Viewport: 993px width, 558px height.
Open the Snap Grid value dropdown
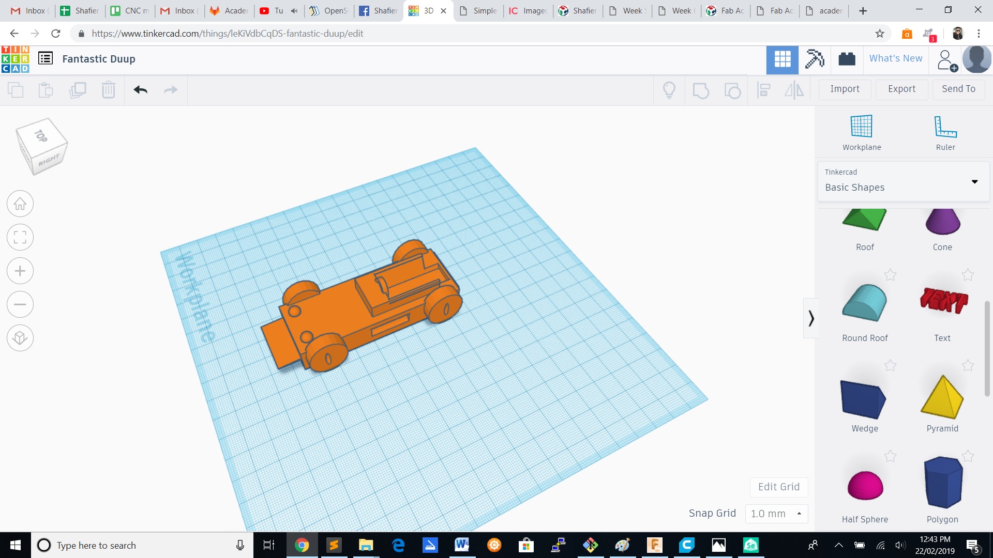click(x=798, y=513)
